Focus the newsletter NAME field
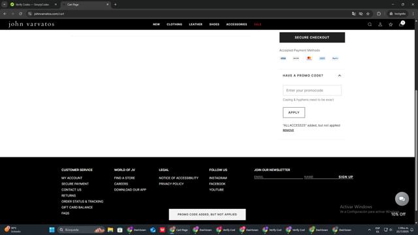The height and width of the screenshot is (235, 418). click(x=321, y=177)
